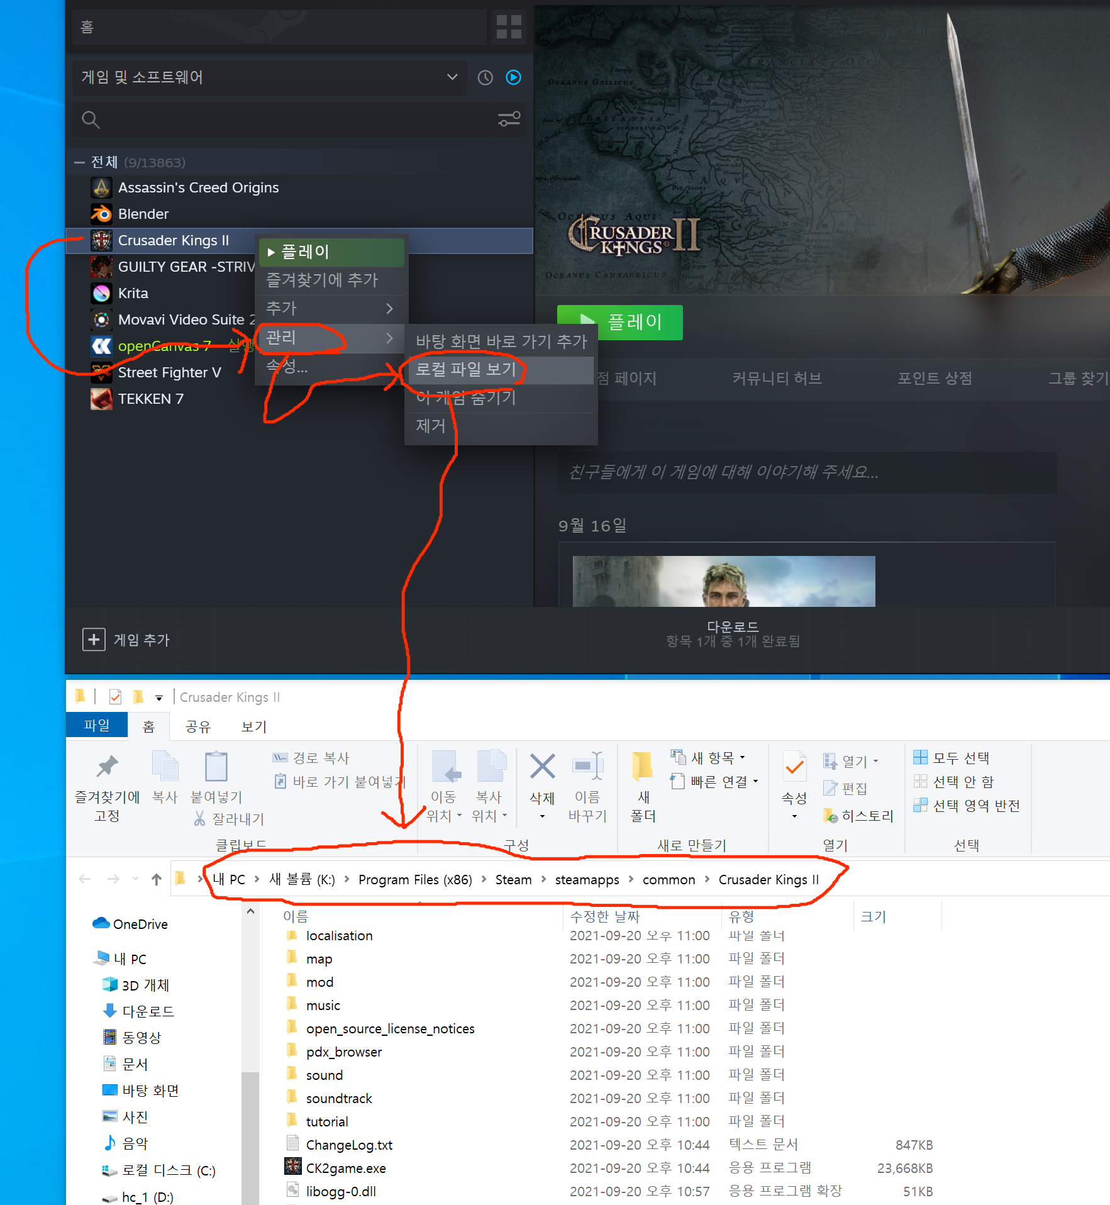Click the friends activity comment field

point(806,472)
